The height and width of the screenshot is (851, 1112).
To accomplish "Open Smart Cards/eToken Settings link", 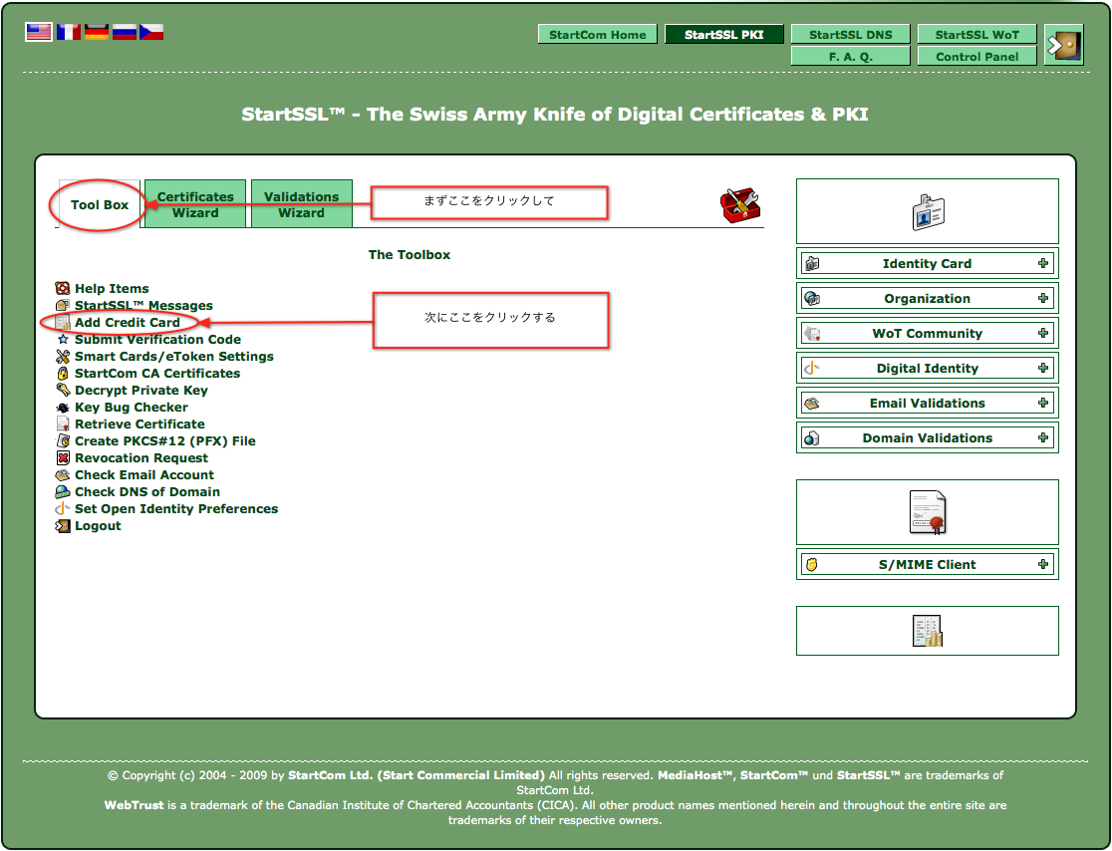I will pos(174,356).
